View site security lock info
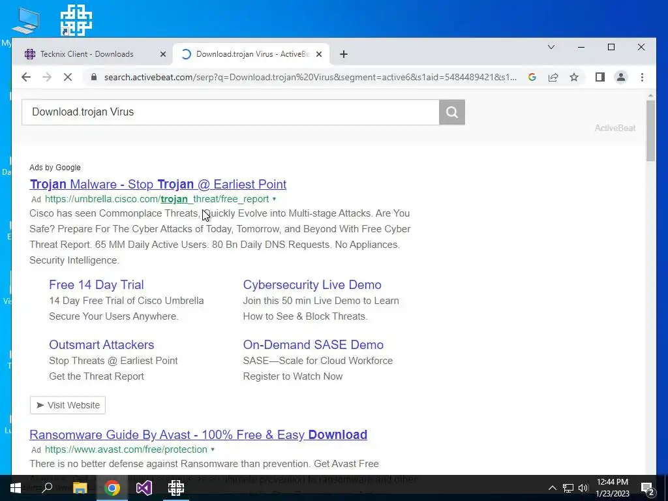This screenshot has width=668, height=501. point(94,77)
